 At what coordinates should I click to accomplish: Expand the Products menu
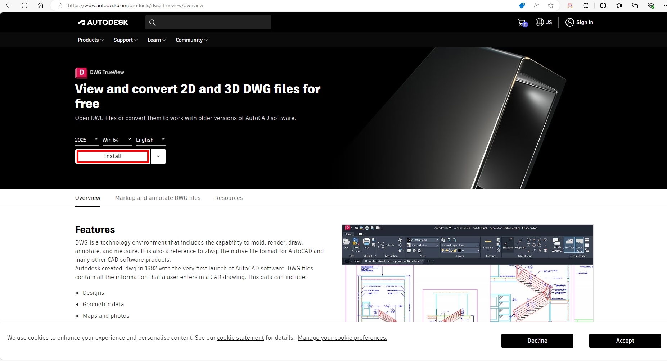91,40
